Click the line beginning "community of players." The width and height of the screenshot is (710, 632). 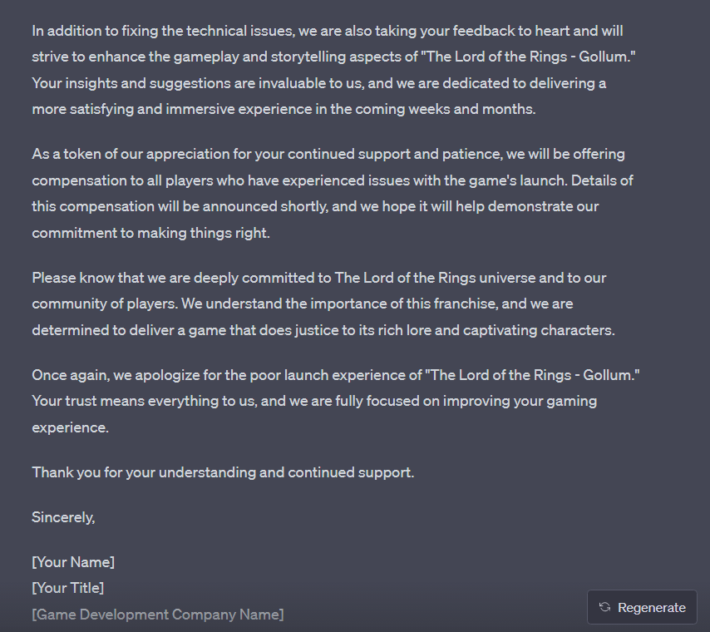[303, 304]
